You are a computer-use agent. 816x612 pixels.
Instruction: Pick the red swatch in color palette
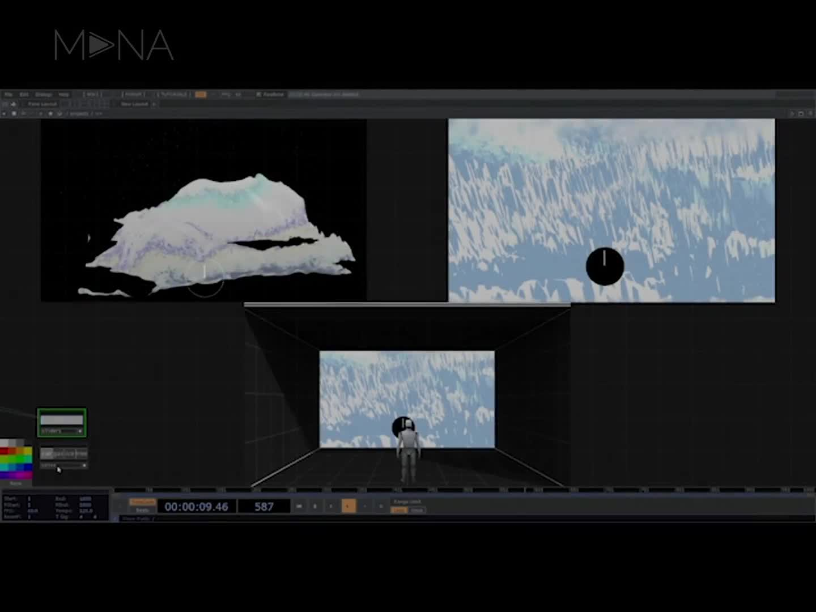[x=4, y=450]
